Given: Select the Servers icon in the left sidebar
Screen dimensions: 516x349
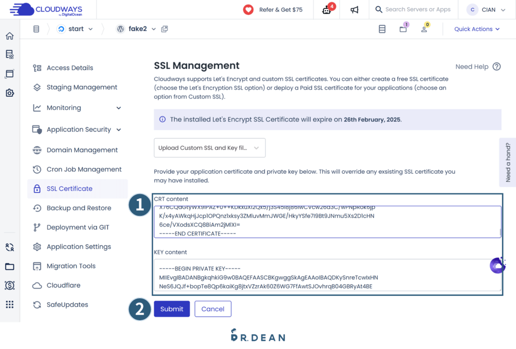Looking at the screenshot, I should [9, 54].
